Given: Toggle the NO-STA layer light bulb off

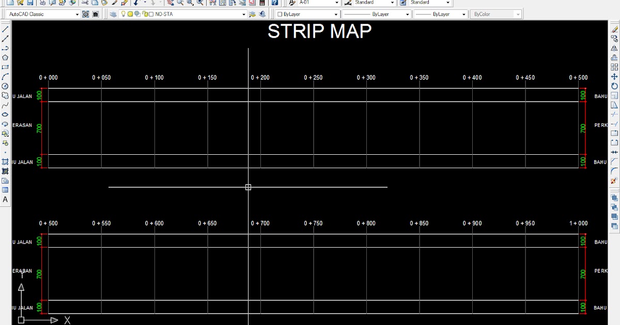Looking at the screenshot, I should coord(122,14).
